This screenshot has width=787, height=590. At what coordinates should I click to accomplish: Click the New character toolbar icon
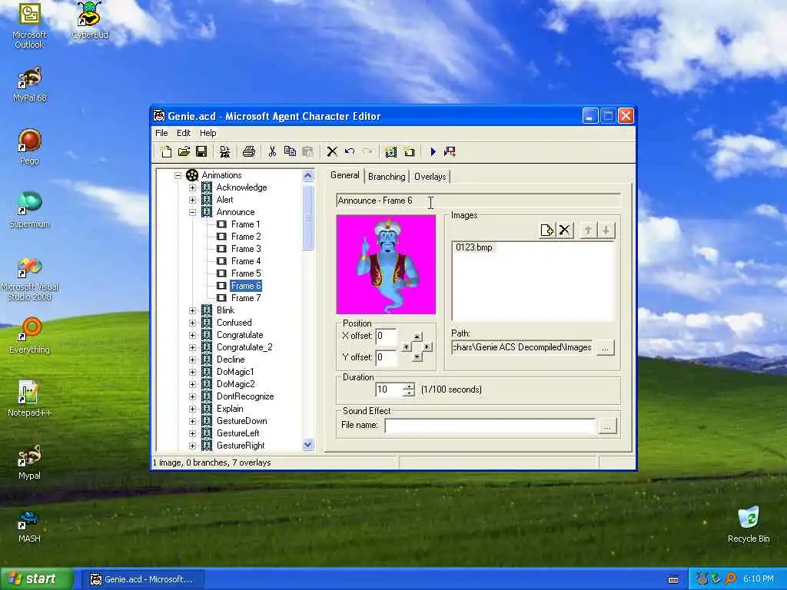pyautogui.click(x=166, y=151)
